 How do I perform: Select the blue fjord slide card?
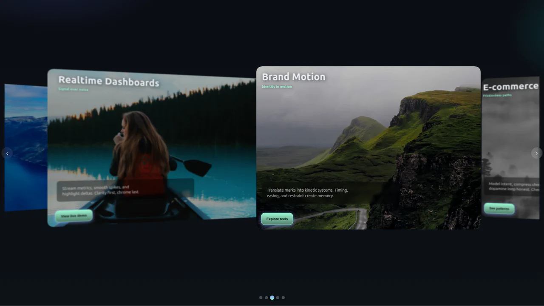click(26, 147)
